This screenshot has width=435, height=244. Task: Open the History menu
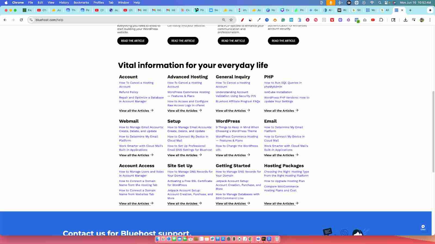(x=64, y=2)
